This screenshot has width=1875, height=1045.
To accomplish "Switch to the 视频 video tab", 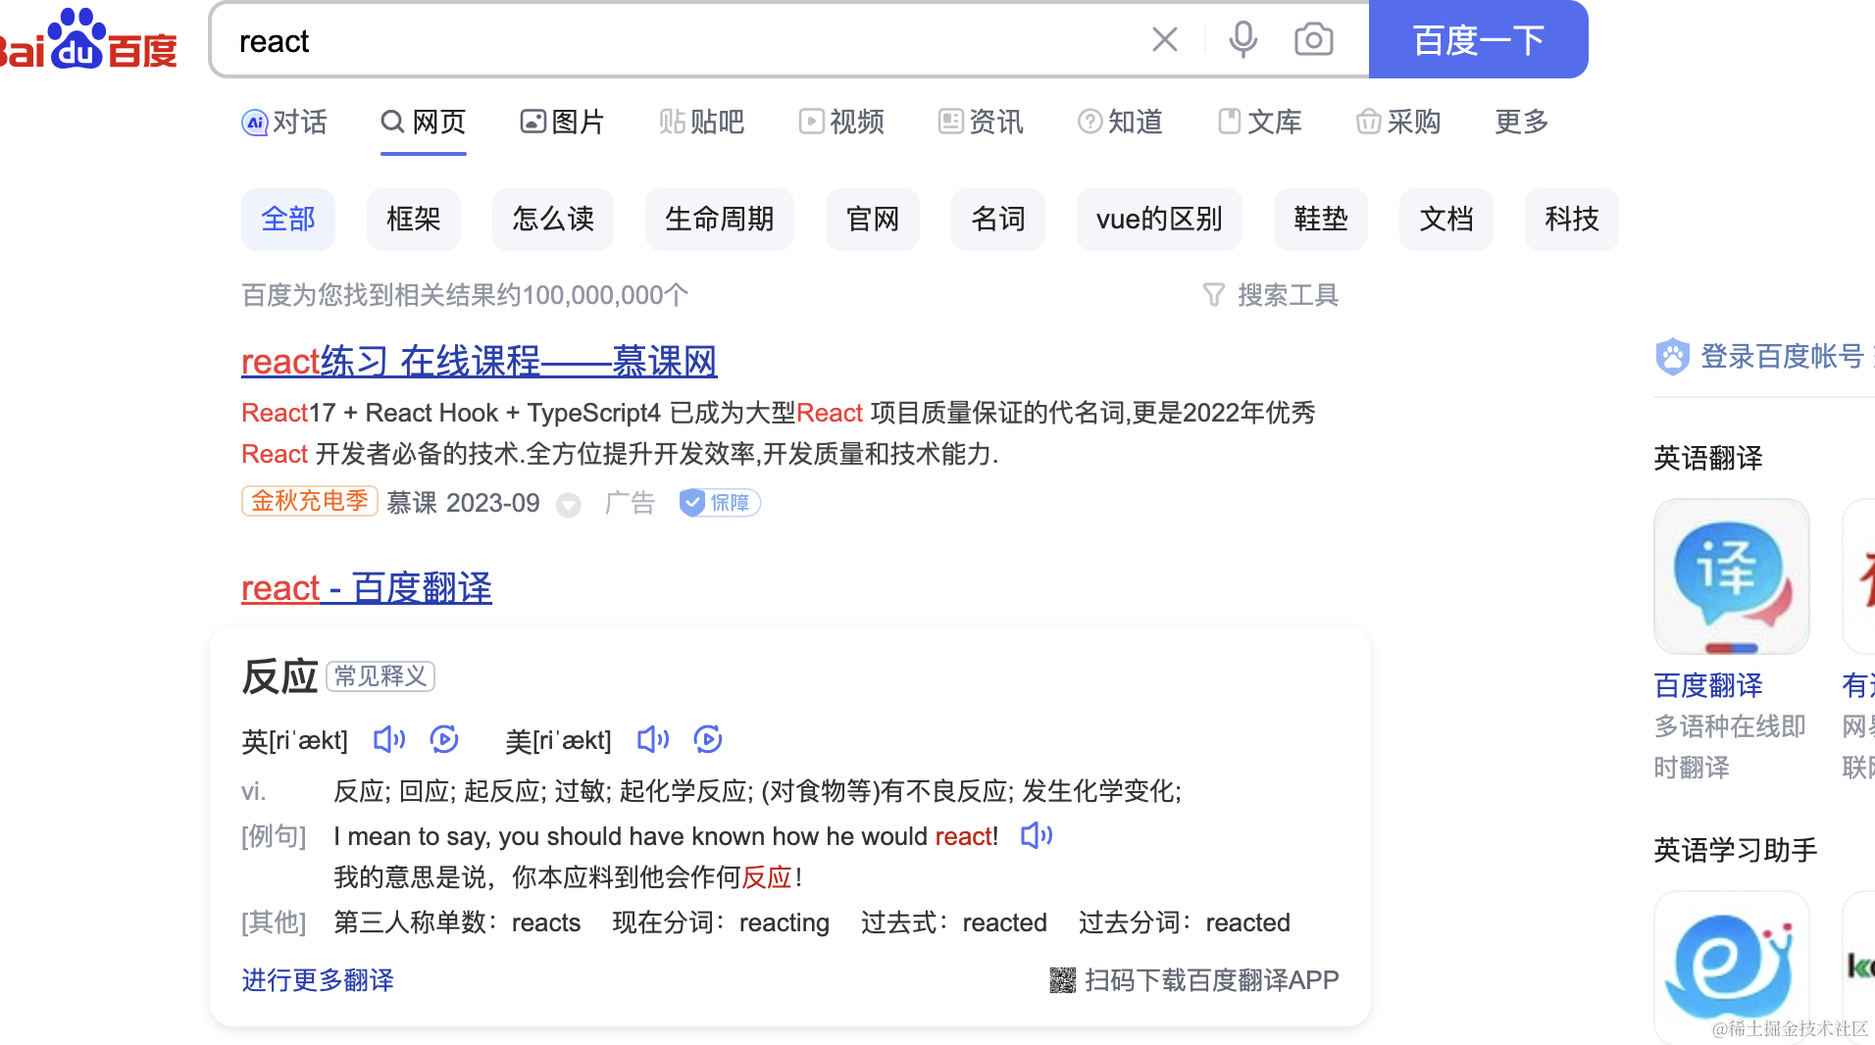I will click(841, 123).
